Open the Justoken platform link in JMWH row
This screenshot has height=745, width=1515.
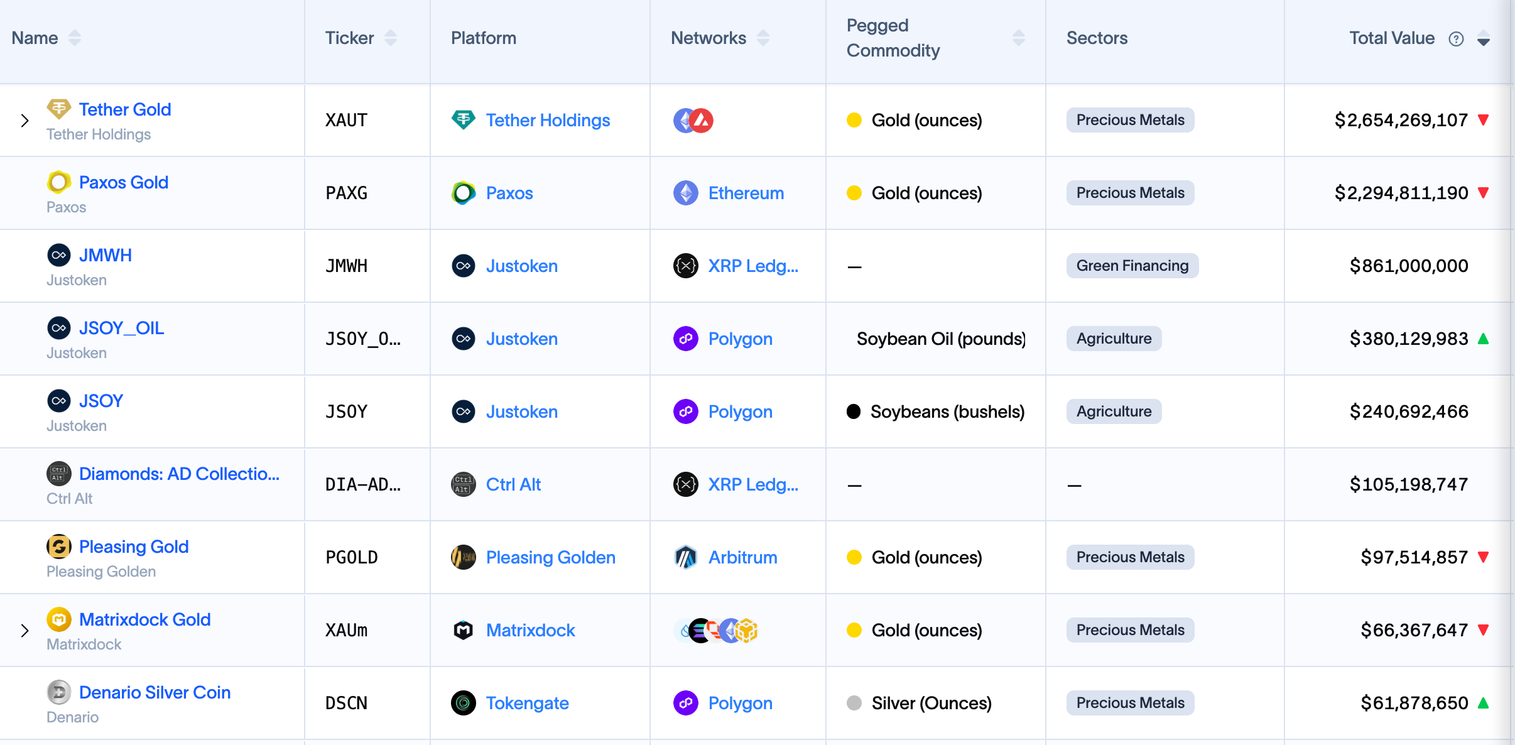521,266
